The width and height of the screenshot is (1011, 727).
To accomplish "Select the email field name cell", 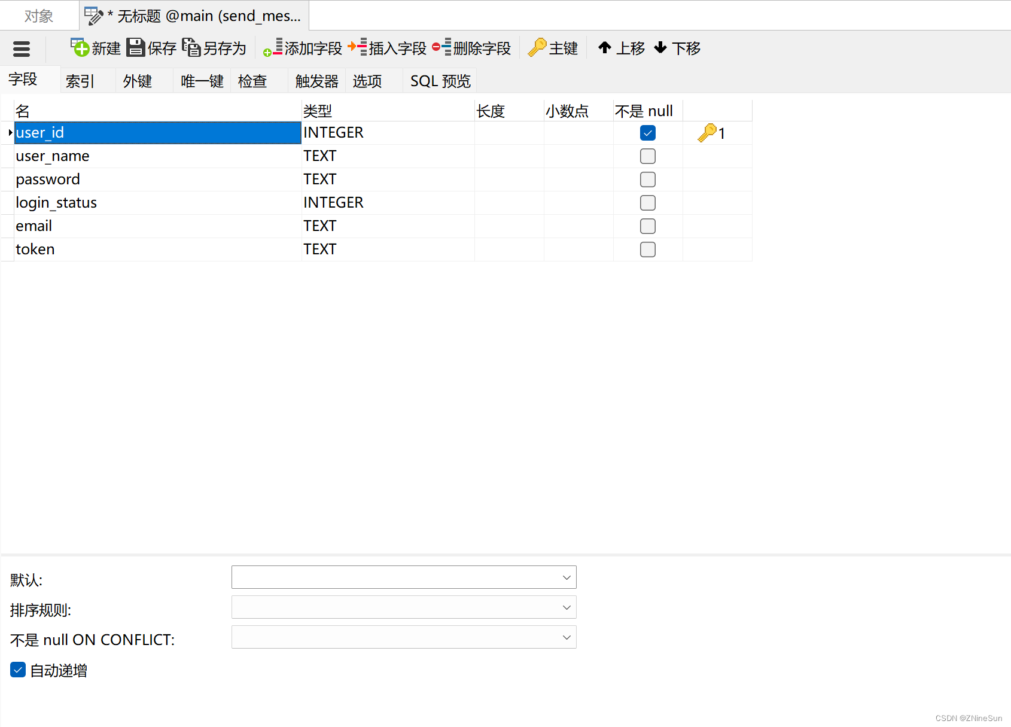I will click(158, 226).
